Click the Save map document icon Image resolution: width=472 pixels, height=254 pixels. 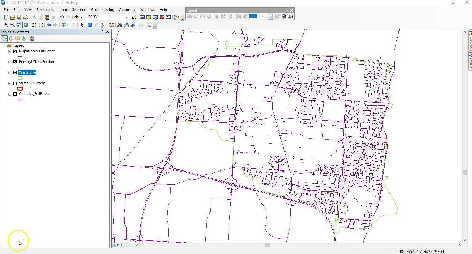(19, 17)
